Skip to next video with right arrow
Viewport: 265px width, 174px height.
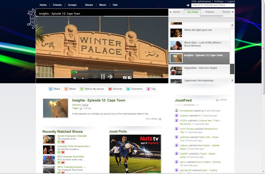pos(110,77)
